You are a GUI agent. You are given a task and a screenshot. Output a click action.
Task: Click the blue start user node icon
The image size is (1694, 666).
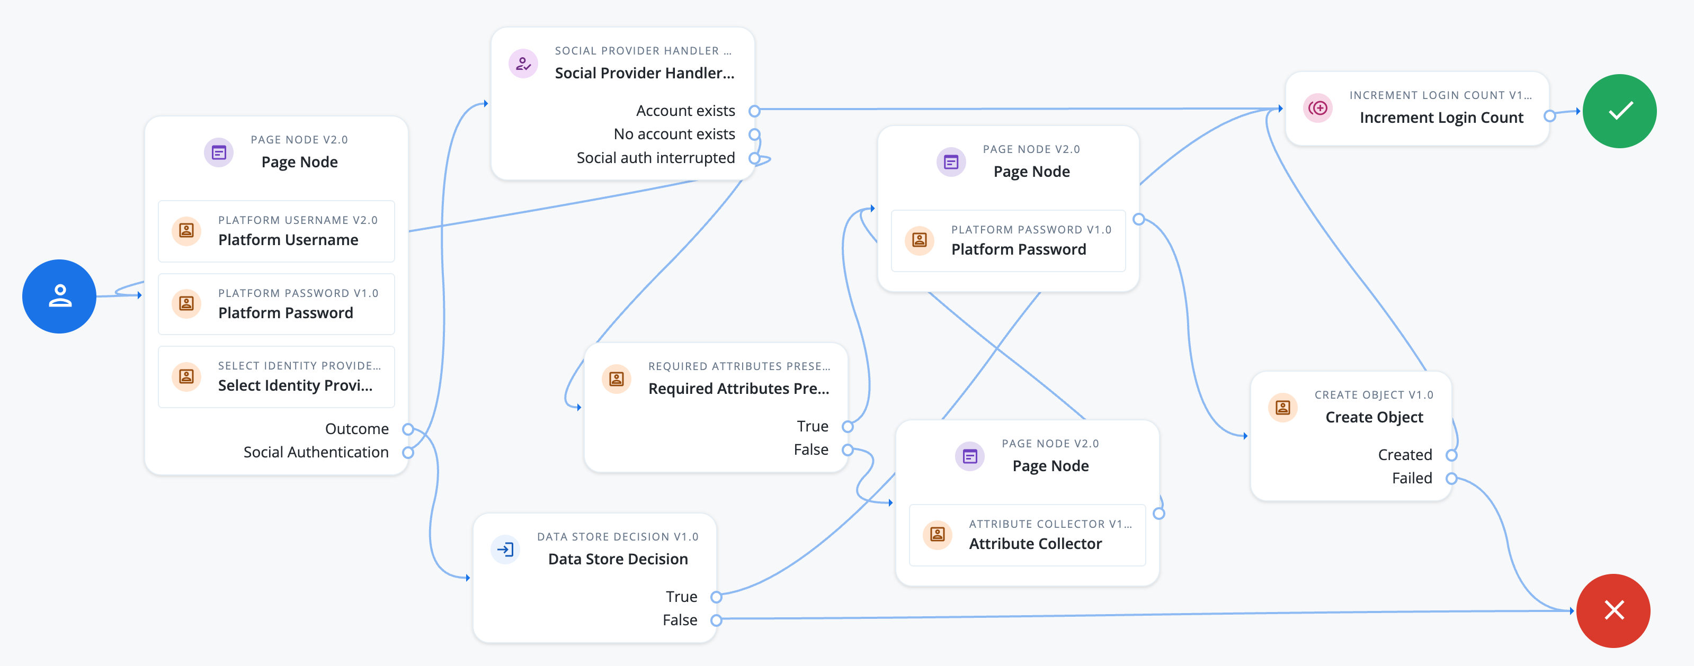pos(59,296)
